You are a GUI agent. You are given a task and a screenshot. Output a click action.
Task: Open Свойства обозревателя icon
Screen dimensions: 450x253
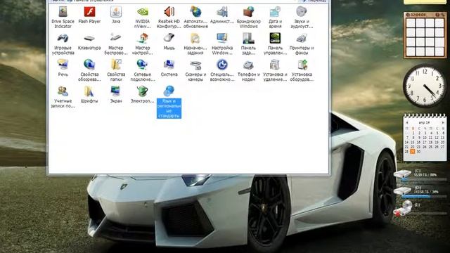click(89, 70)
